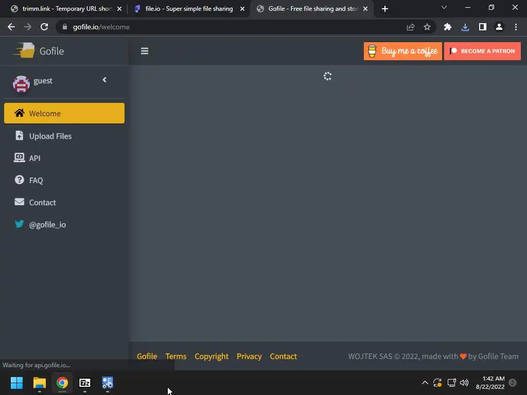Open the tab search dropdown

pyautogui.click(x=444, y=7)
